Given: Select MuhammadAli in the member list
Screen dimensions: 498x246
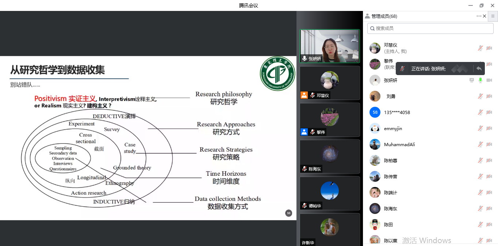Looking at the screenshot, I should 399,144.
